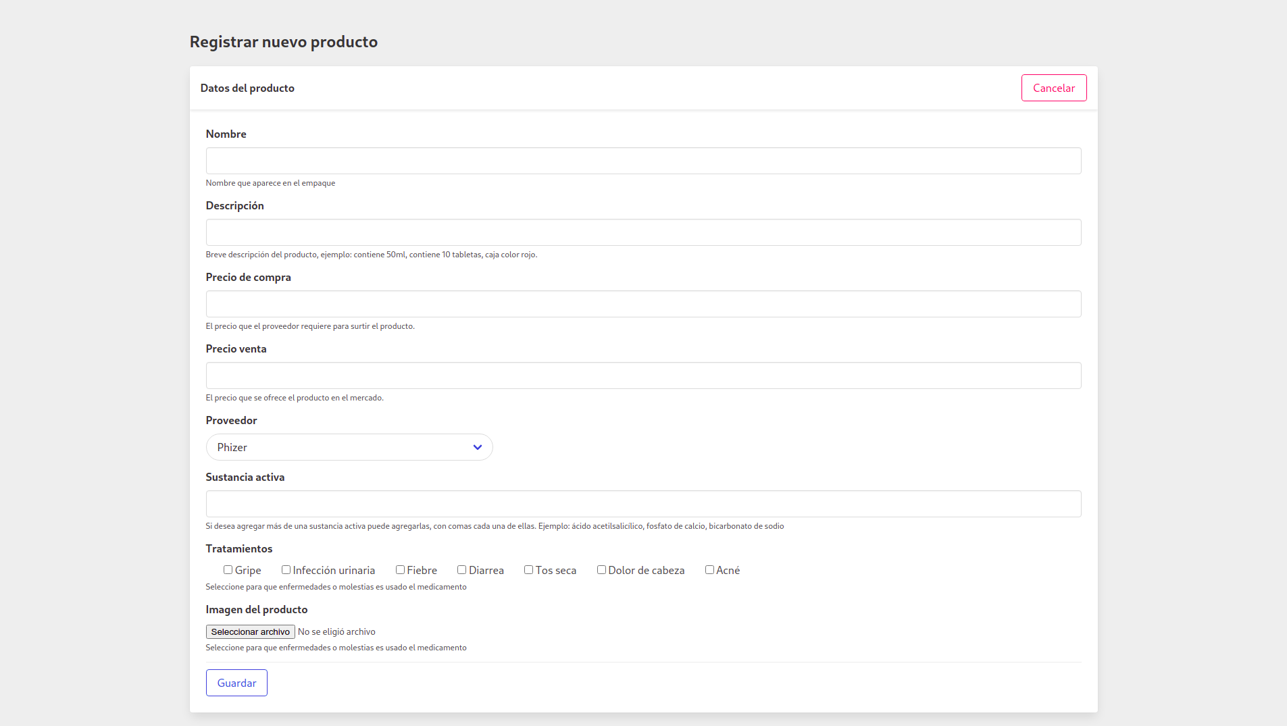Expand the Phizer supplier selector chevron

(x=477, y=447)
